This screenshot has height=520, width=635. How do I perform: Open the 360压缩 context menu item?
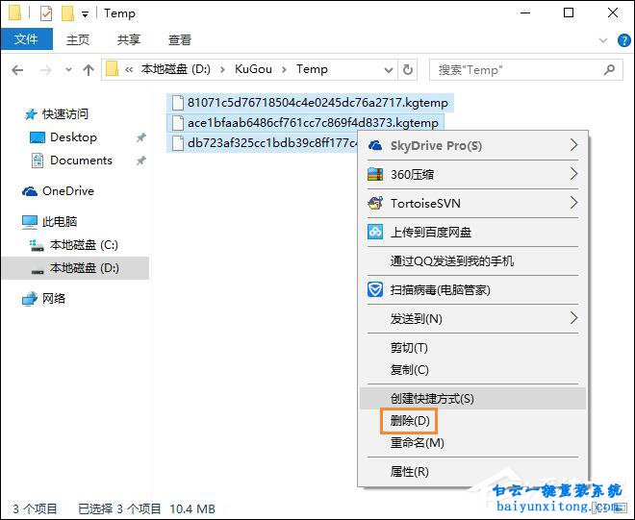click(x=472, y=174)
